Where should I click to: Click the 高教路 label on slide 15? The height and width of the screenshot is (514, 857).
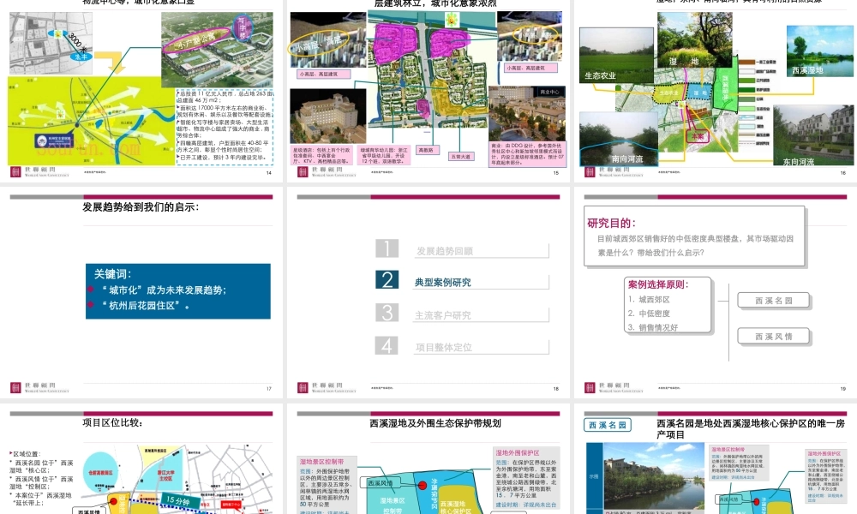click(427, 150)
